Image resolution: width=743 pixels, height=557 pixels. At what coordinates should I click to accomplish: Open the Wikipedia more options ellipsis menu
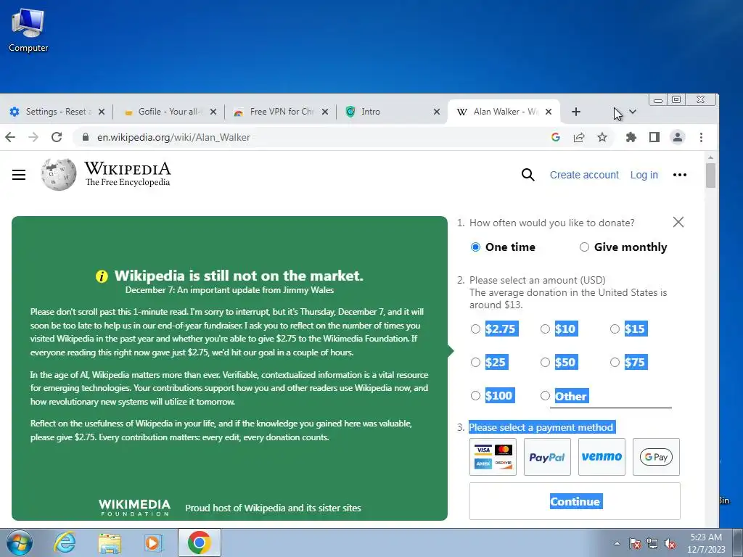coord(679,175)
